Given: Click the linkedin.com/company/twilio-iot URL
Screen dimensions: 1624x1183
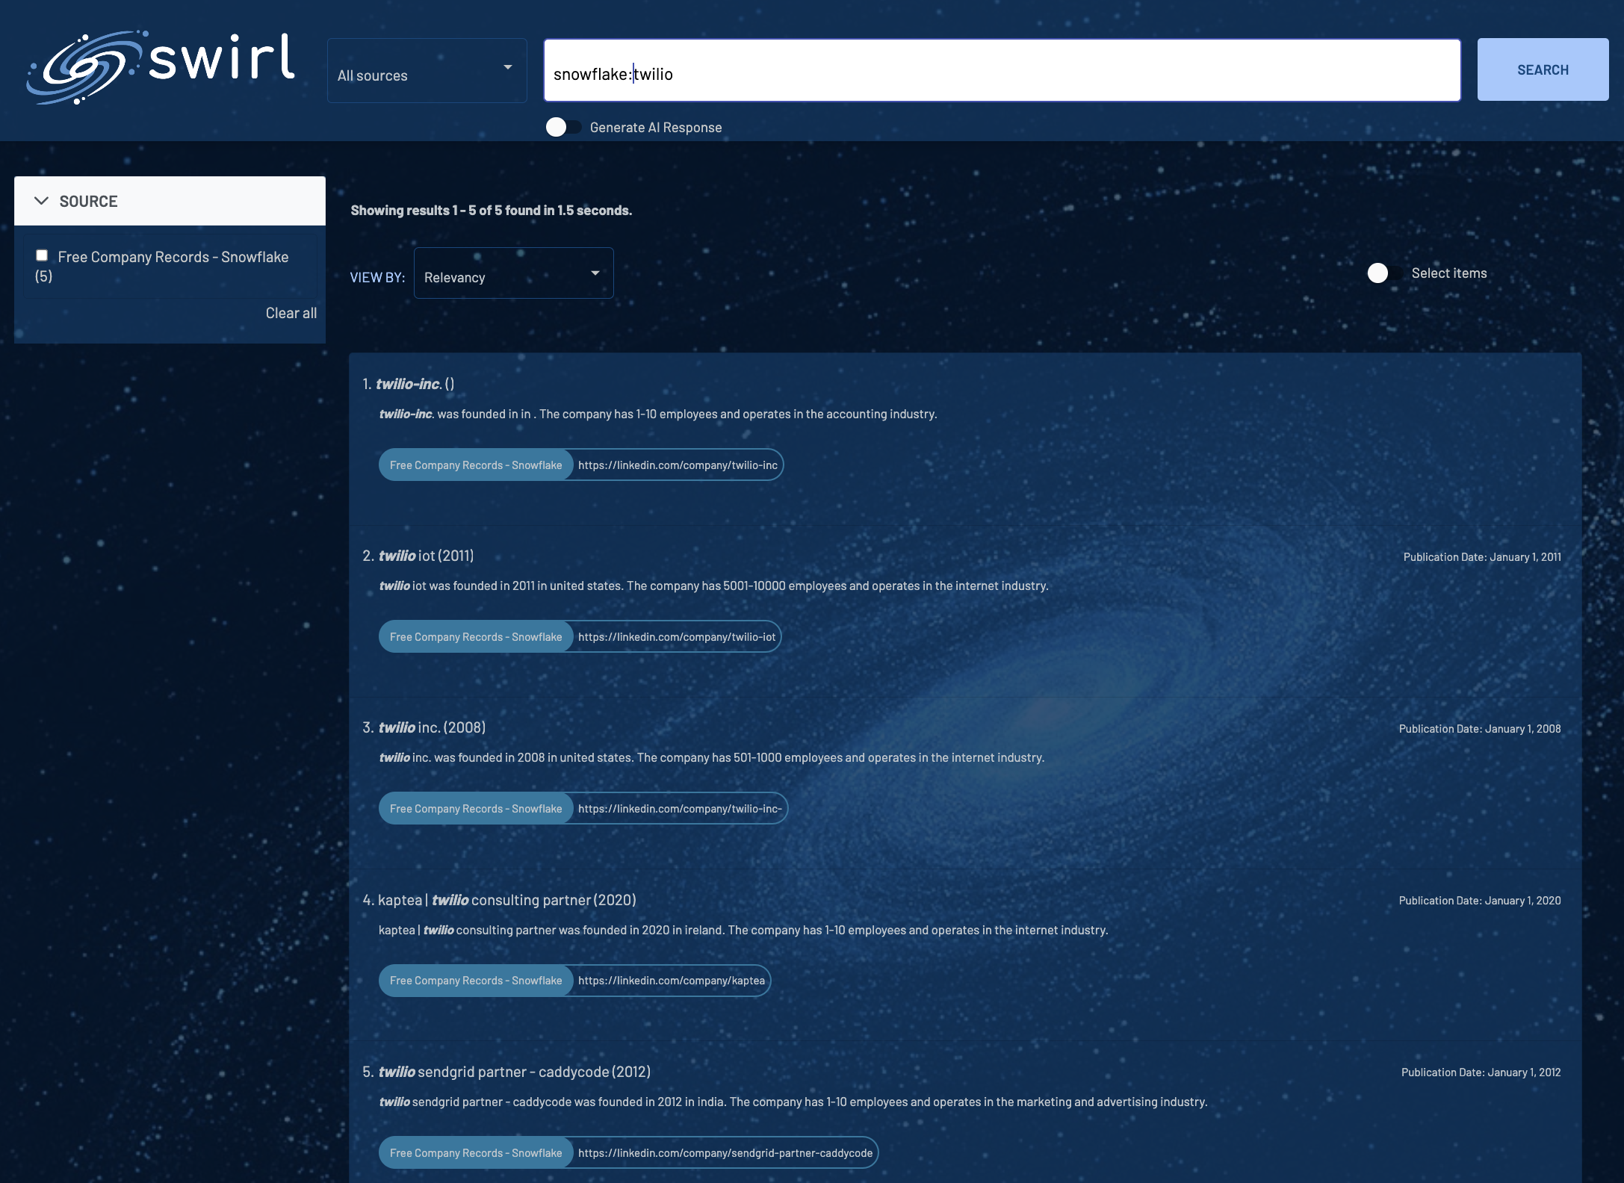Looking at the screenshot, I should [x=676, y=637].
